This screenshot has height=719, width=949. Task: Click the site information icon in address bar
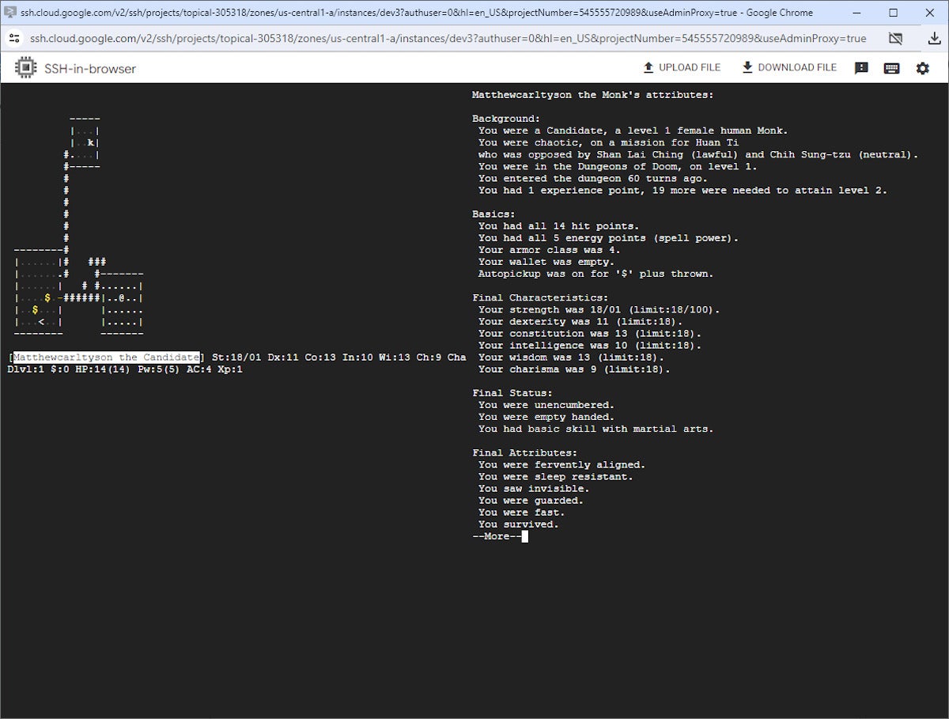pyautogui.click(x=14, y=39)
